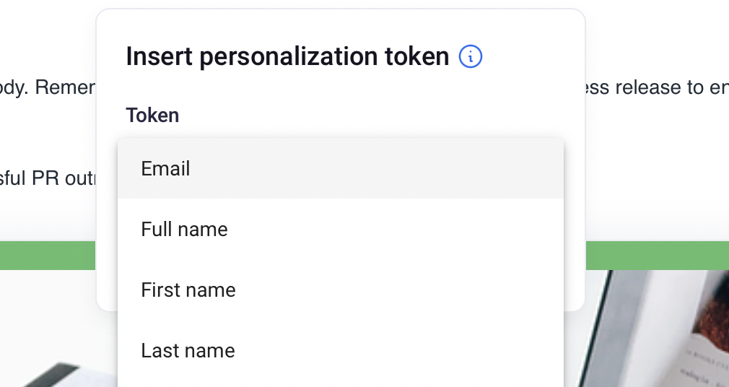Click the Insert personalization token heading
This screenshot has width=729, height=387.
287,56
